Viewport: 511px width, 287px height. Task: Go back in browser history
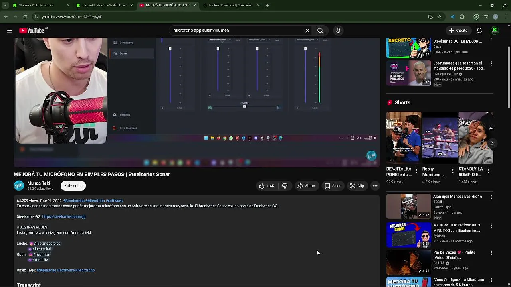tap(6, 17)
